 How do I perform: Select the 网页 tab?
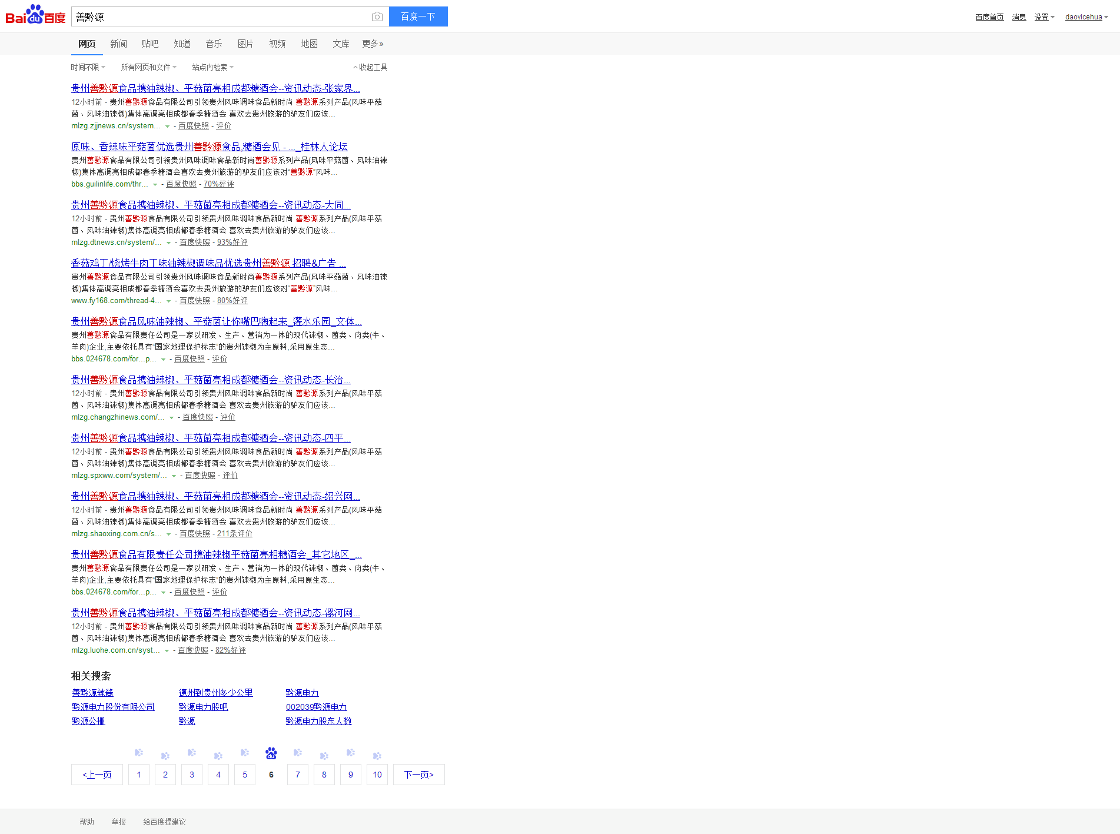(x=87, y=44)
